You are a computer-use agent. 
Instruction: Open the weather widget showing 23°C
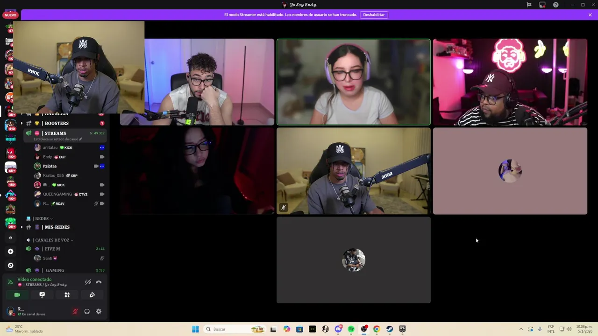coord(23,329)
